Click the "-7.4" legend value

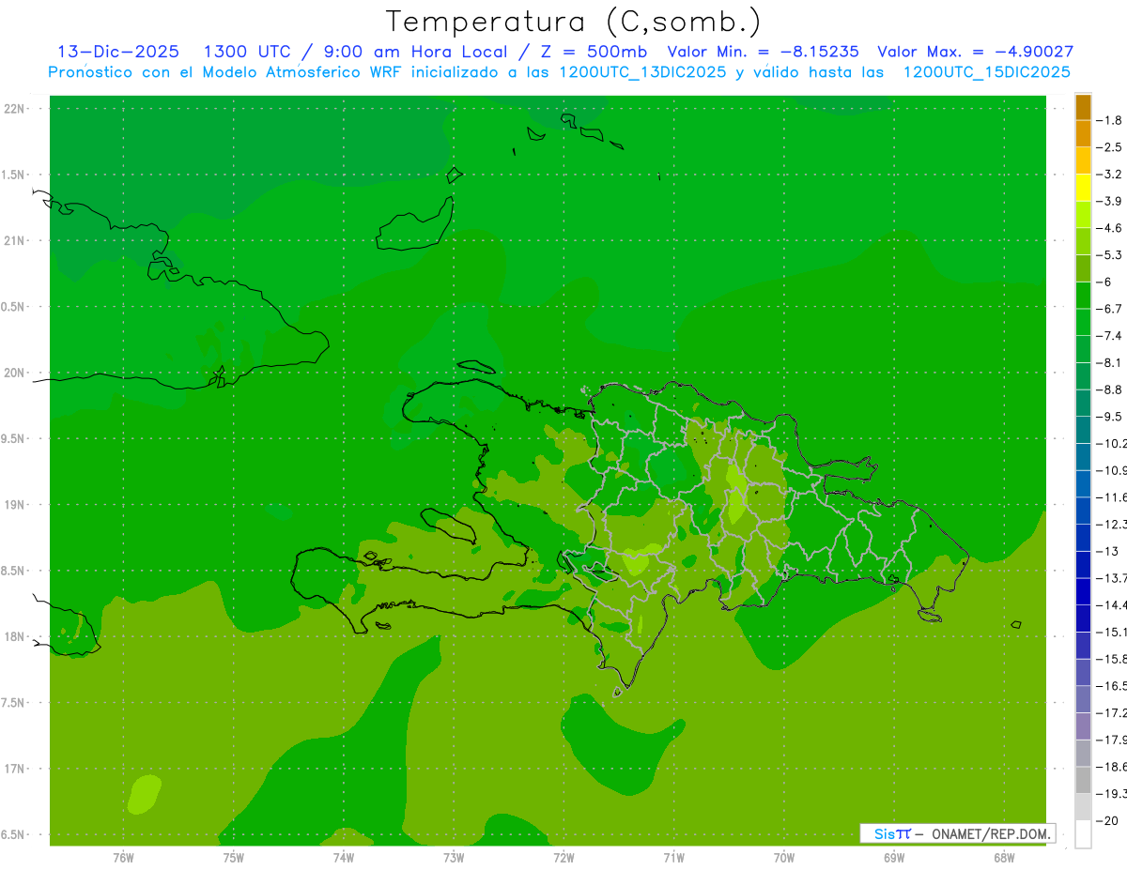tap(1110, 335)
